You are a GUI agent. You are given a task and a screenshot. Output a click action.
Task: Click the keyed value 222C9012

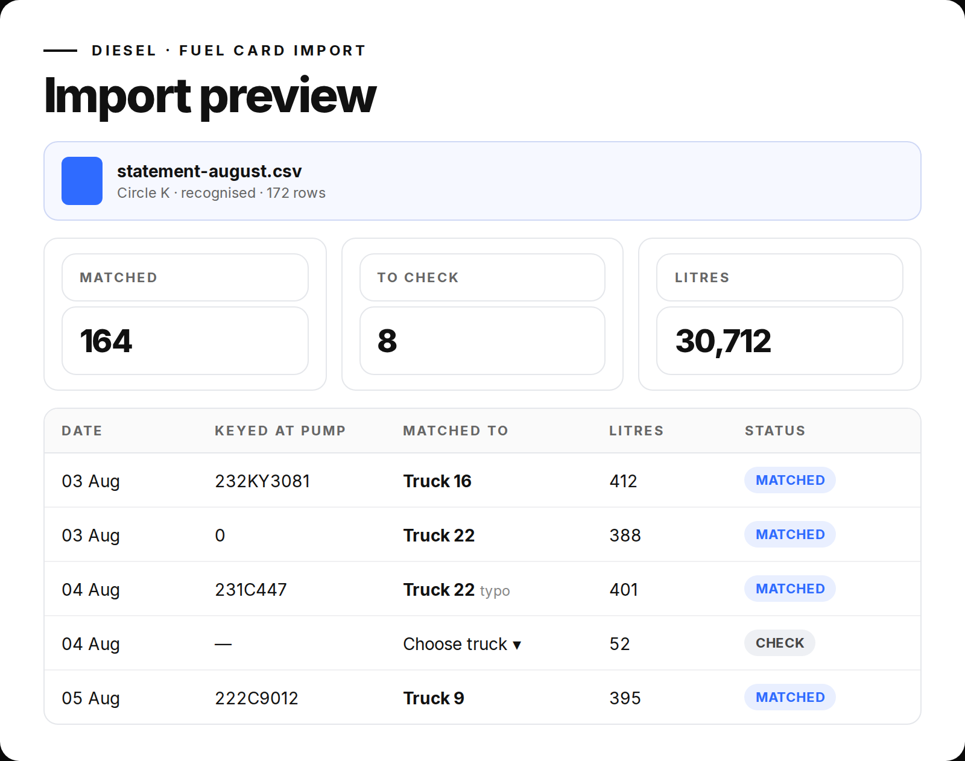[x=256, y=698]
